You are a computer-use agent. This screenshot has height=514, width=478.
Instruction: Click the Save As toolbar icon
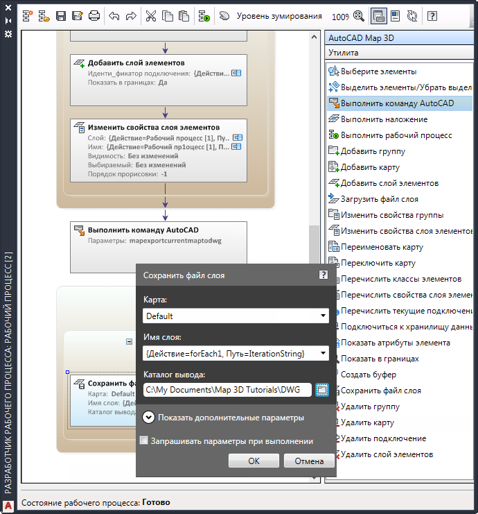coord(78,16)
